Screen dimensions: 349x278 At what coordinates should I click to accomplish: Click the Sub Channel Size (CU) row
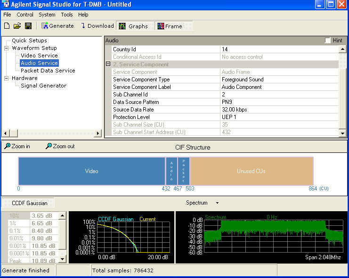(225, 125)
